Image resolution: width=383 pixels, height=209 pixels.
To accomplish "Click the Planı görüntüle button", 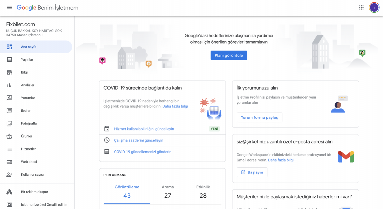I will pos(229,56).
